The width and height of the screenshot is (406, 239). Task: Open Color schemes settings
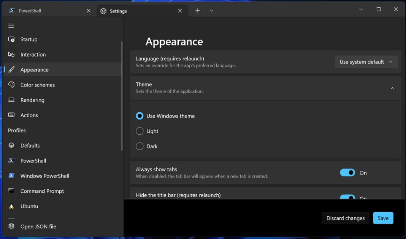(x=38, y=85)
